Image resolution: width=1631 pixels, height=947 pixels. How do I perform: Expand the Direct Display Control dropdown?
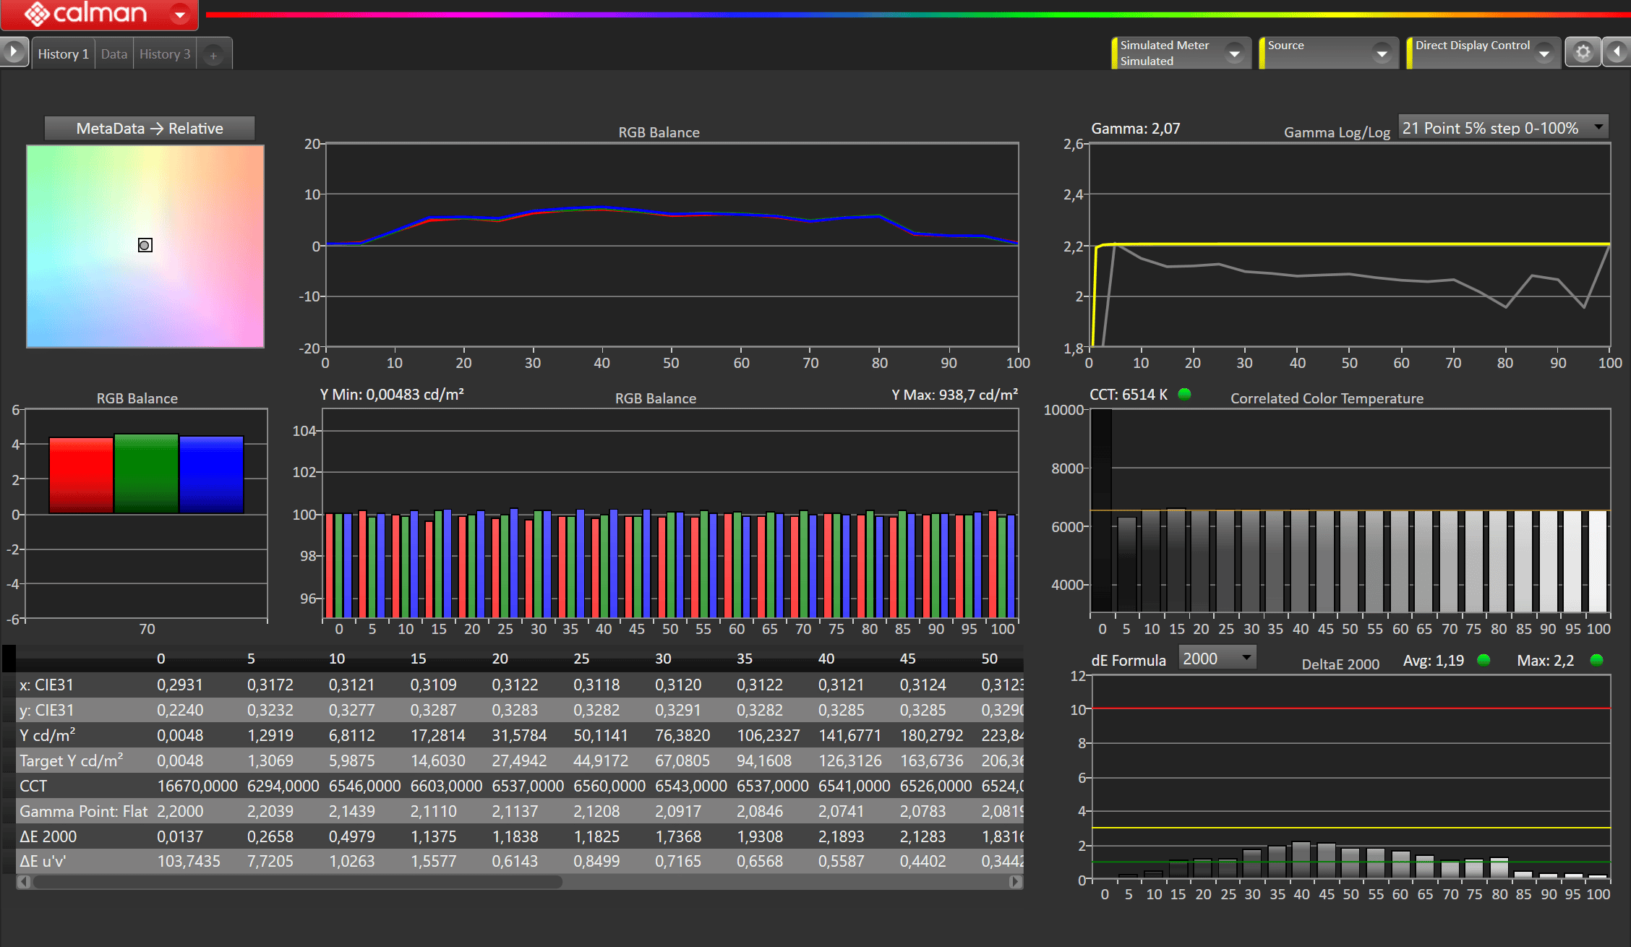[1544, 53]
